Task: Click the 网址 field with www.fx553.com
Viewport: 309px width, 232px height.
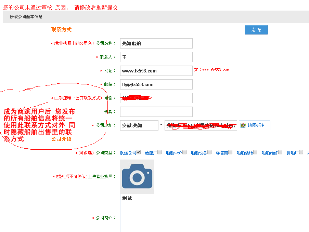Action: [156, 71]
